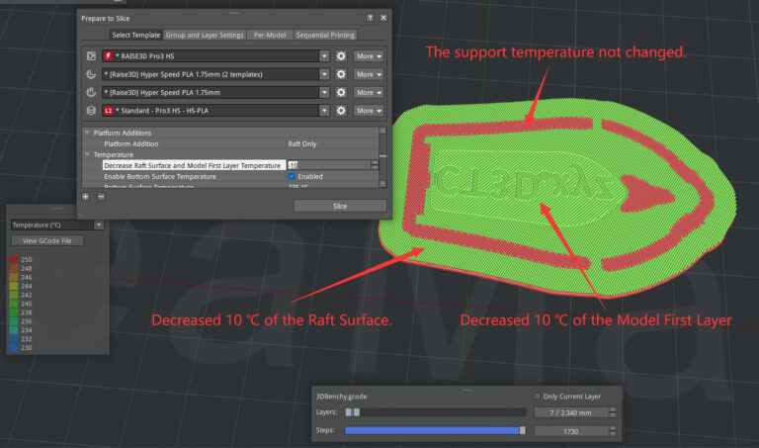Image resolution: width=759 pixels, height=448 pixels.
Task: Click the right extruder filament icon
Action: (x=91, y=92)
